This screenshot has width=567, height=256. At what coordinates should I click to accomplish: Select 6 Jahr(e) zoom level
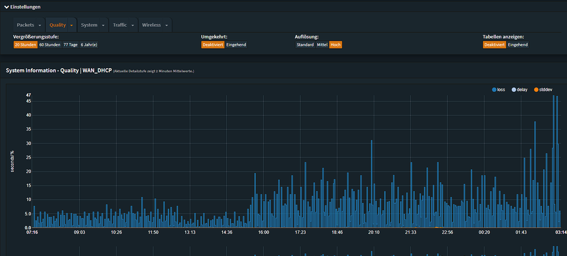[89, 44]
